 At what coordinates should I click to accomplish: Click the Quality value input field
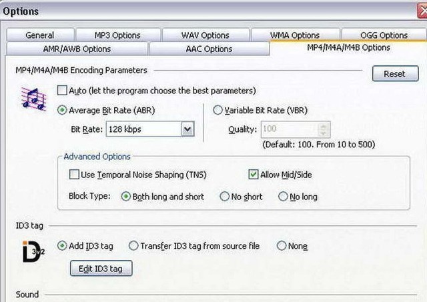click(x=290, y=129)
